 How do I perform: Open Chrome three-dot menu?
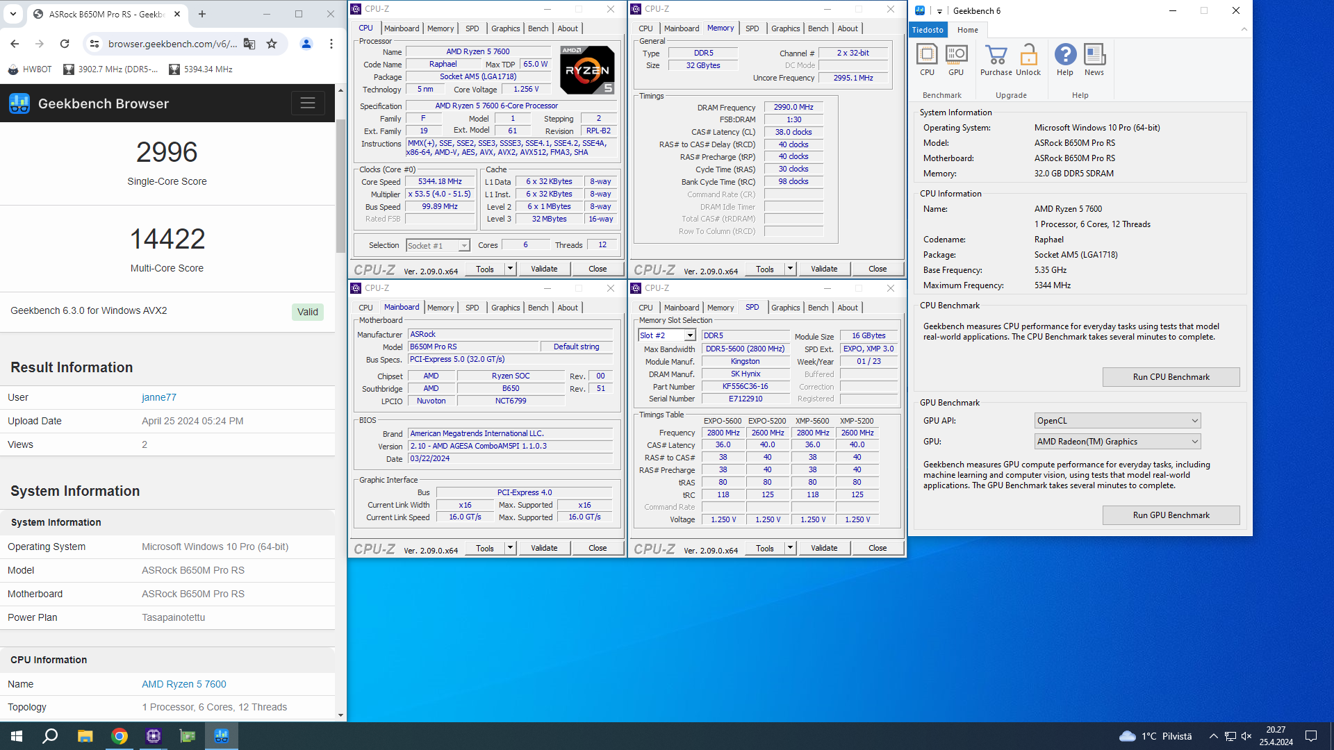(x=331, y=44)
